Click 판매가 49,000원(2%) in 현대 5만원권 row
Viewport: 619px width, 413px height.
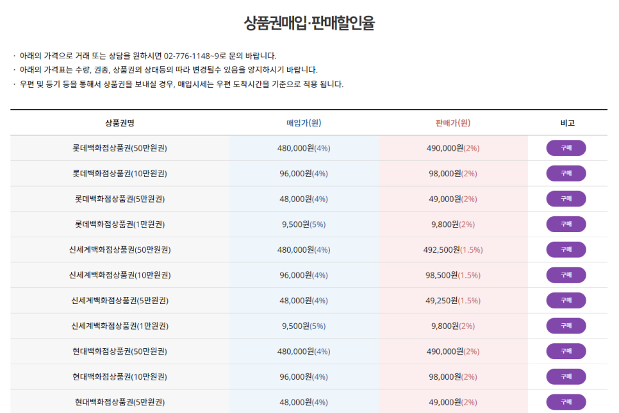(453, 402)
